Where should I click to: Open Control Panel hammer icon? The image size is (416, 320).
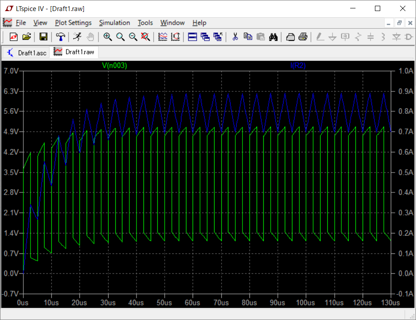61,37
